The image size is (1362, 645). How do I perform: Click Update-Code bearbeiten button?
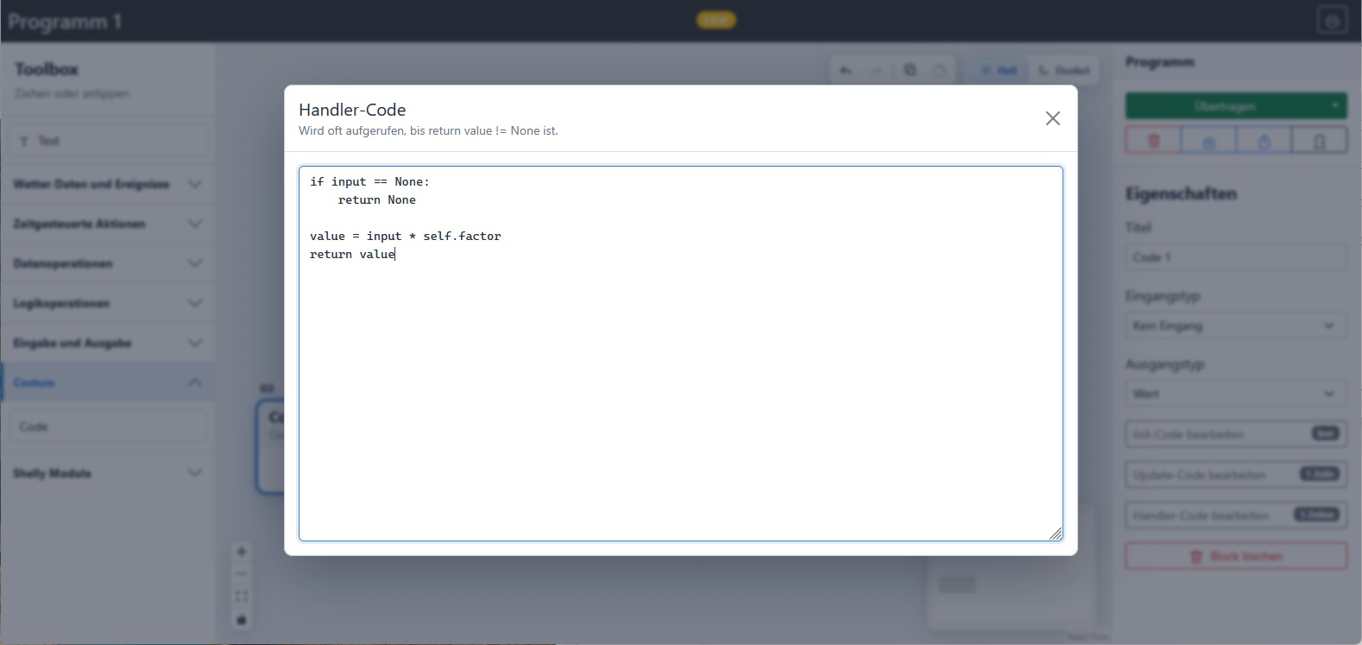tap(1236, 475)
